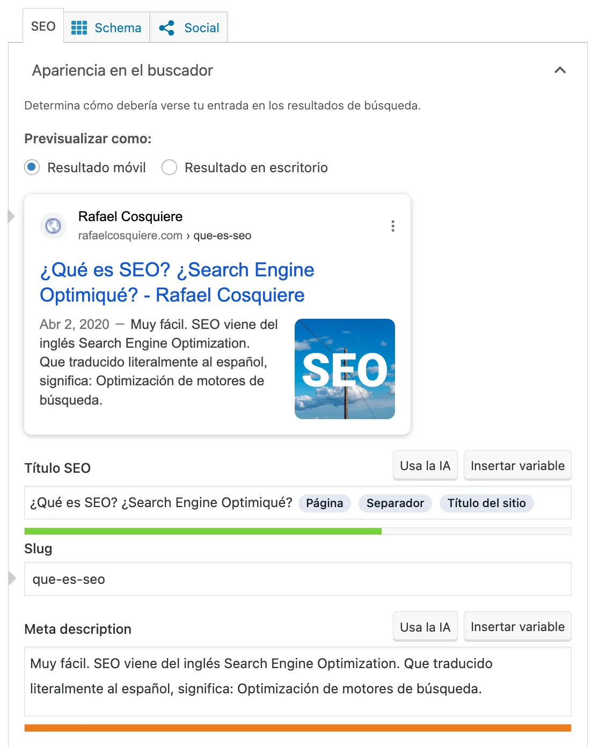Click Usa la IA for Título SEO
This screenshot has width=599, height=747.
(x=425, y=465)
